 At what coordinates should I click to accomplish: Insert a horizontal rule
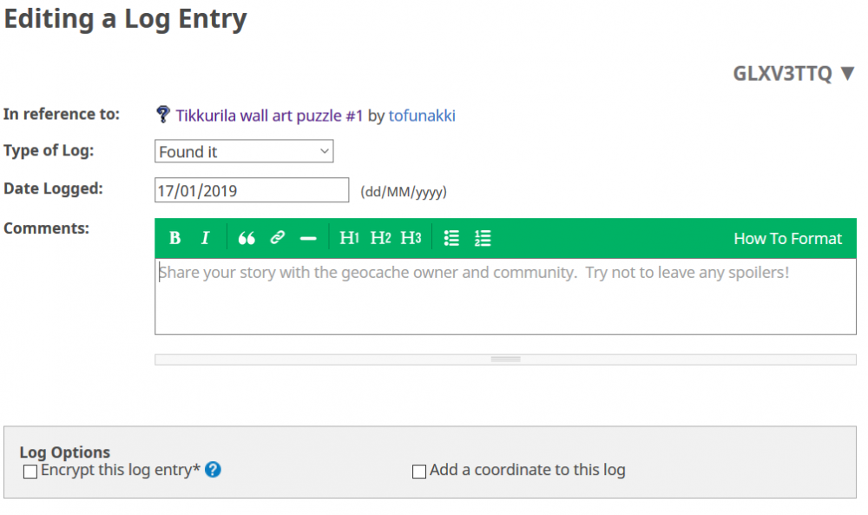pyautogui.click(x=308, y=239)
